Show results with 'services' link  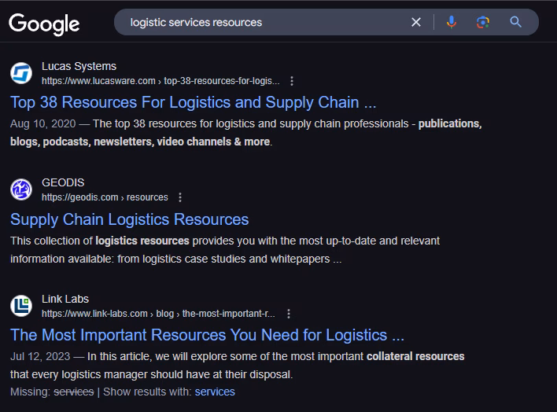coord(215,392)
